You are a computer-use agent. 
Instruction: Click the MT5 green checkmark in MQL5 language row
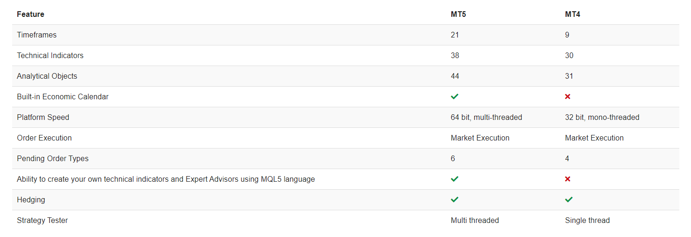click(455, 179)
